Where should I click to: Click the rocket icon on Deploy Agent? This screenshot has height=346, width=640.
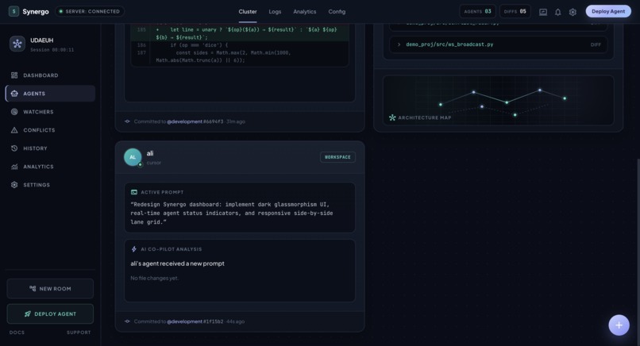(x=27, y=313)
